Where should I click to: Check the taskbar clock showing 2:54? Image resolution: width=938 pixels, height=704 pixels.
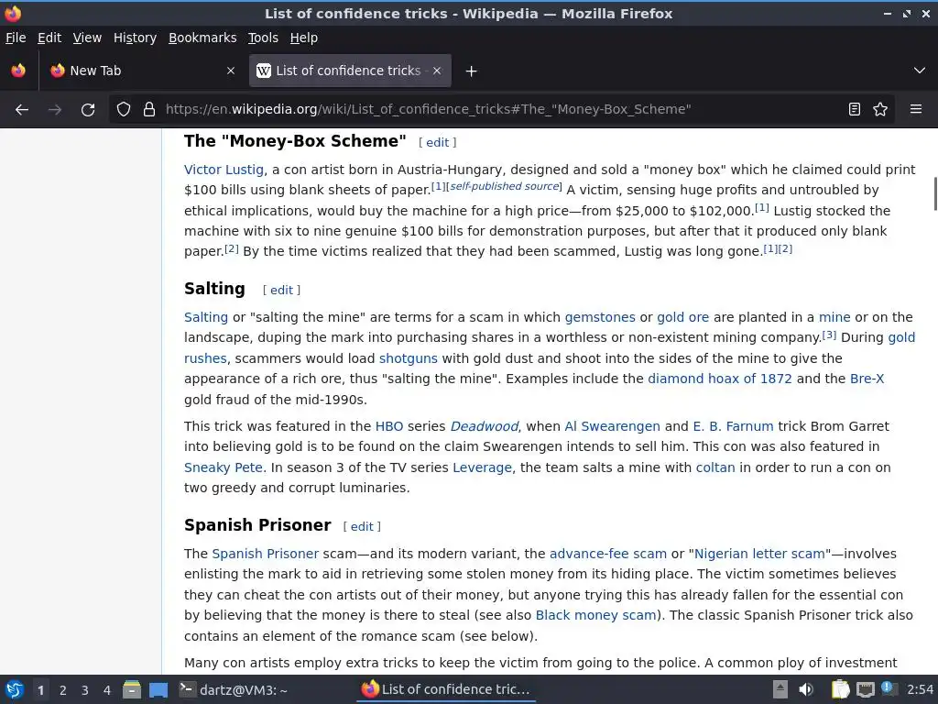click(920, 689)
